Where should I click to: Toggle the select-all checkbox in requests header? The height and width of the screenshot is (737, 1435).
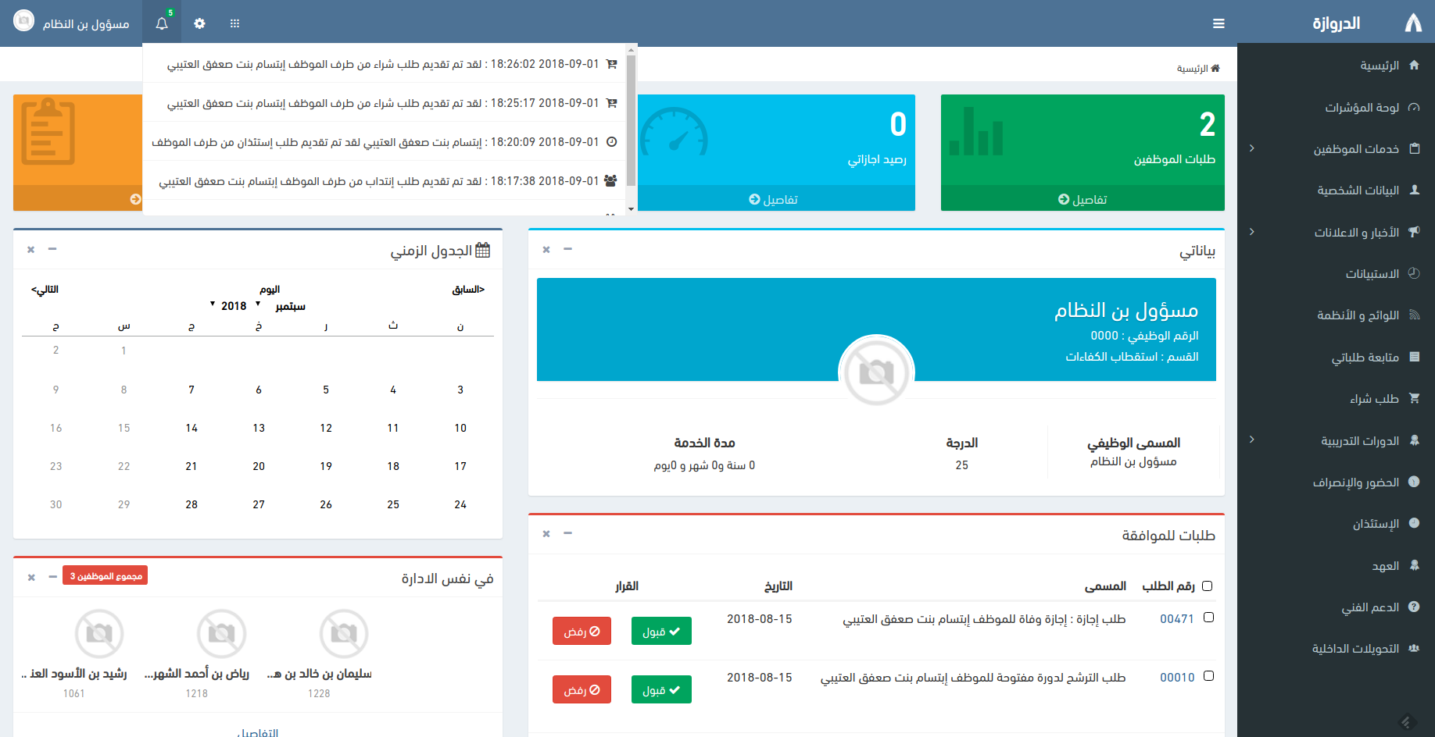pyautogui.click(x=1207, y=586)
